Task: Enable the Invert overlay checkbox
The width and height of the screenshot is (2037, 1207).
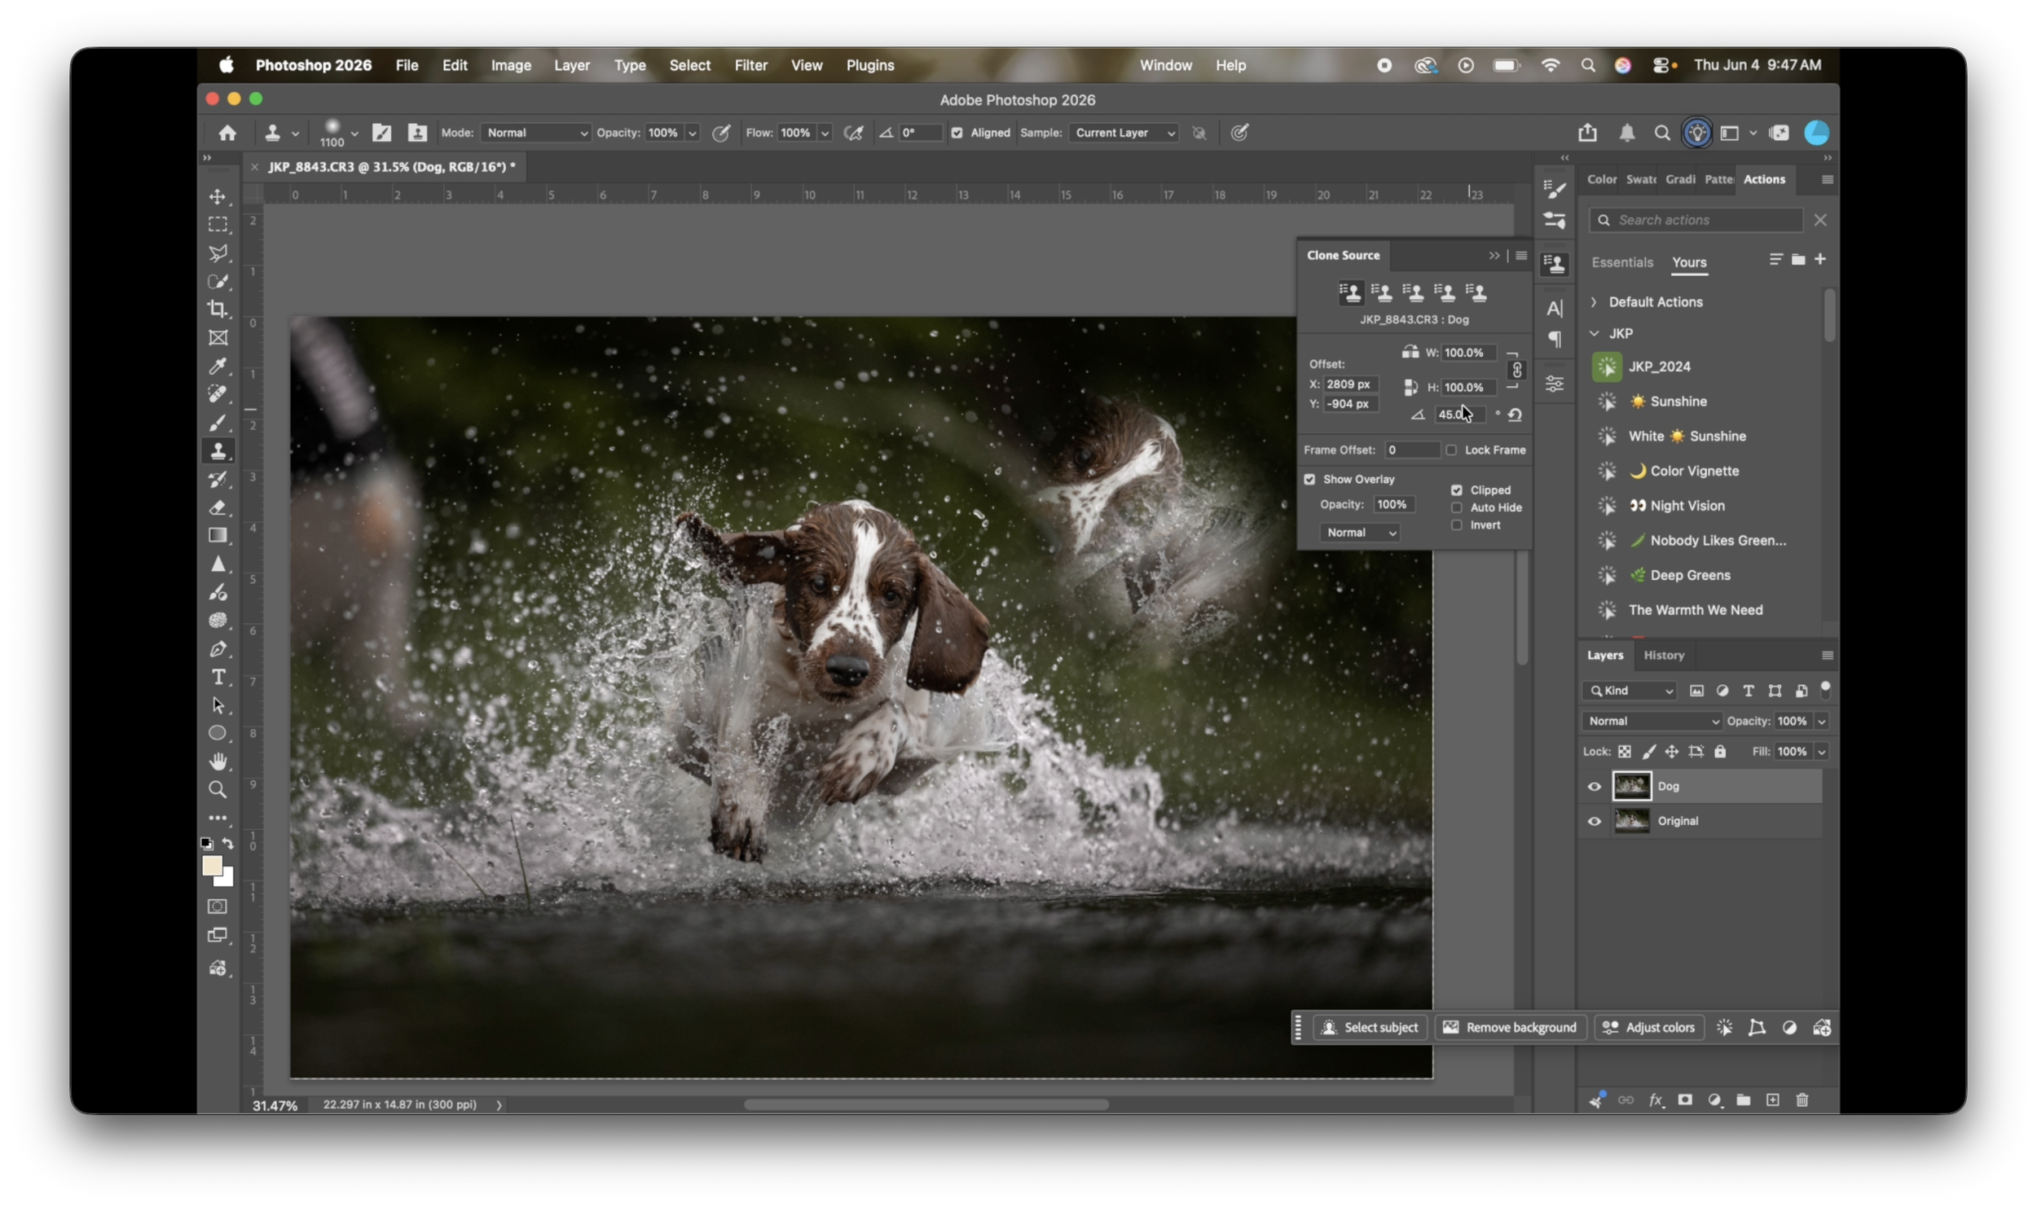Action: pos(1456,525)
